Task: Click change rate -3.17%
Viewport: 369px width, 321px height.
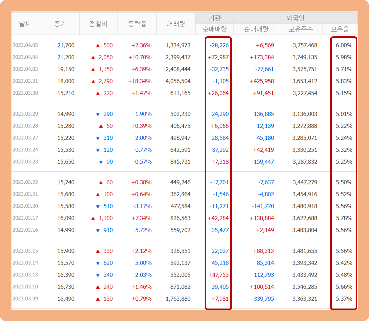Action: click(x=142, y=206)
